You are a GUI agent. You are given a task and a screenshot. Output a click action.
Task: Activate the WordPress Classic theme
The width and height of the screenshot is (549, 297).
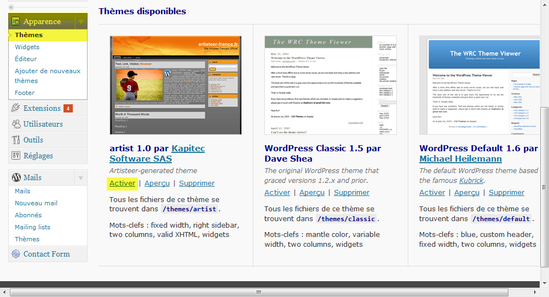point(278,193)
